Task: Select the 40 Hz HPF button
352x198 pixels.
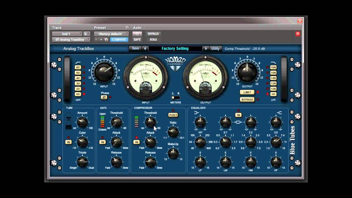Action: [x=78, y=78]
